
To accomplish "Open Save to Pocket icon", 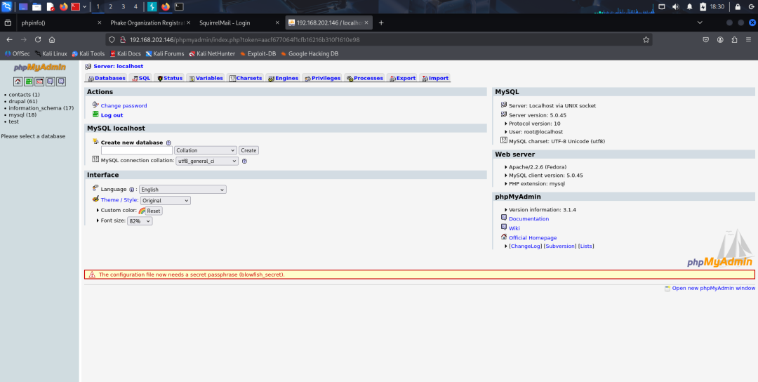I will coord(706,39).
